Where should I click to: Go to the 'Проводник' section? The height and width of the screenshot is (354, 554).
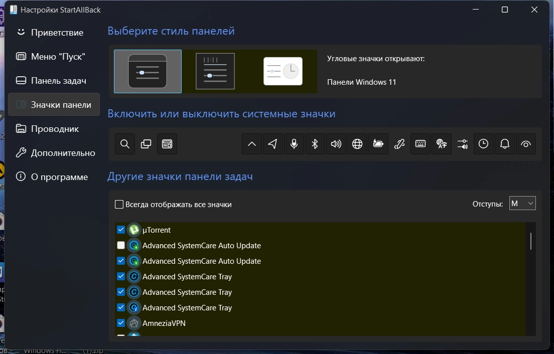(54, 129)
